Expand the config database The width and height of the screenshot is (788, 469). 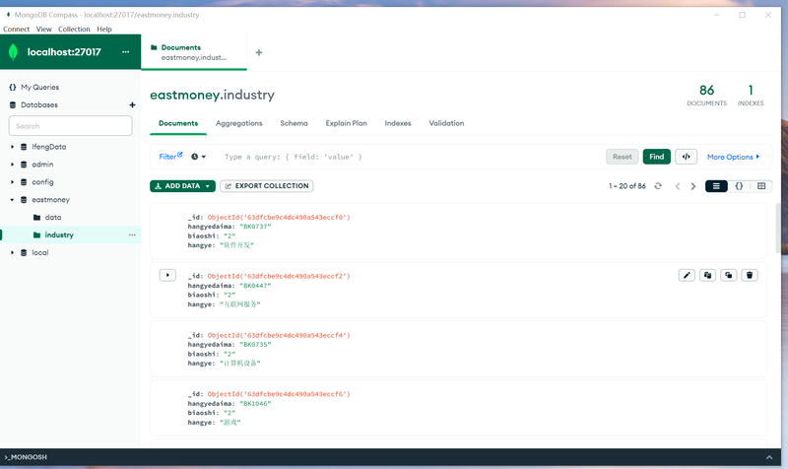click(x=13, y=182)
